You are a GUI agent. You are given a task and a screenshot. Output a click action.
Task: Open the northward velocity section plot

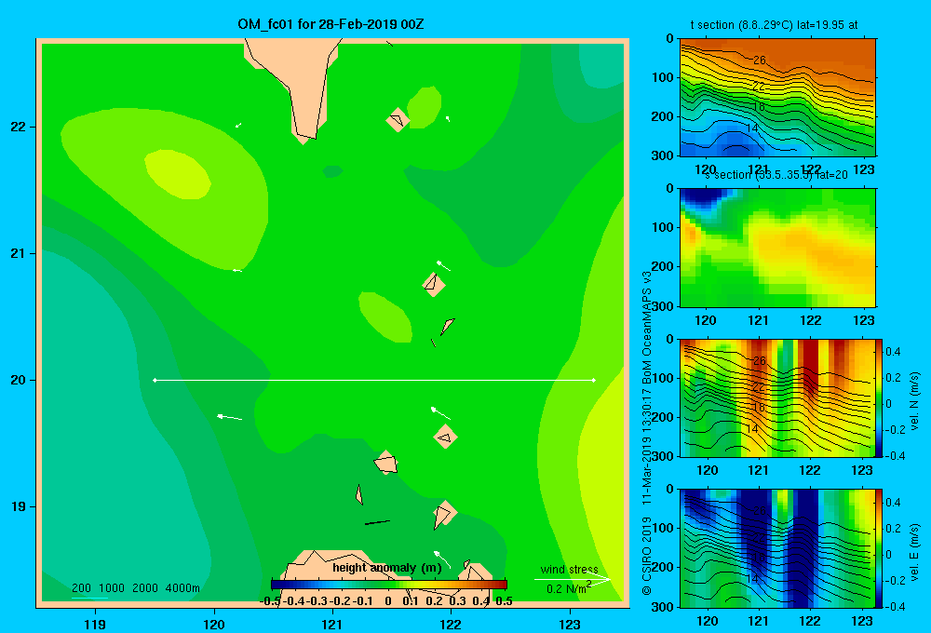coord(777,397)
